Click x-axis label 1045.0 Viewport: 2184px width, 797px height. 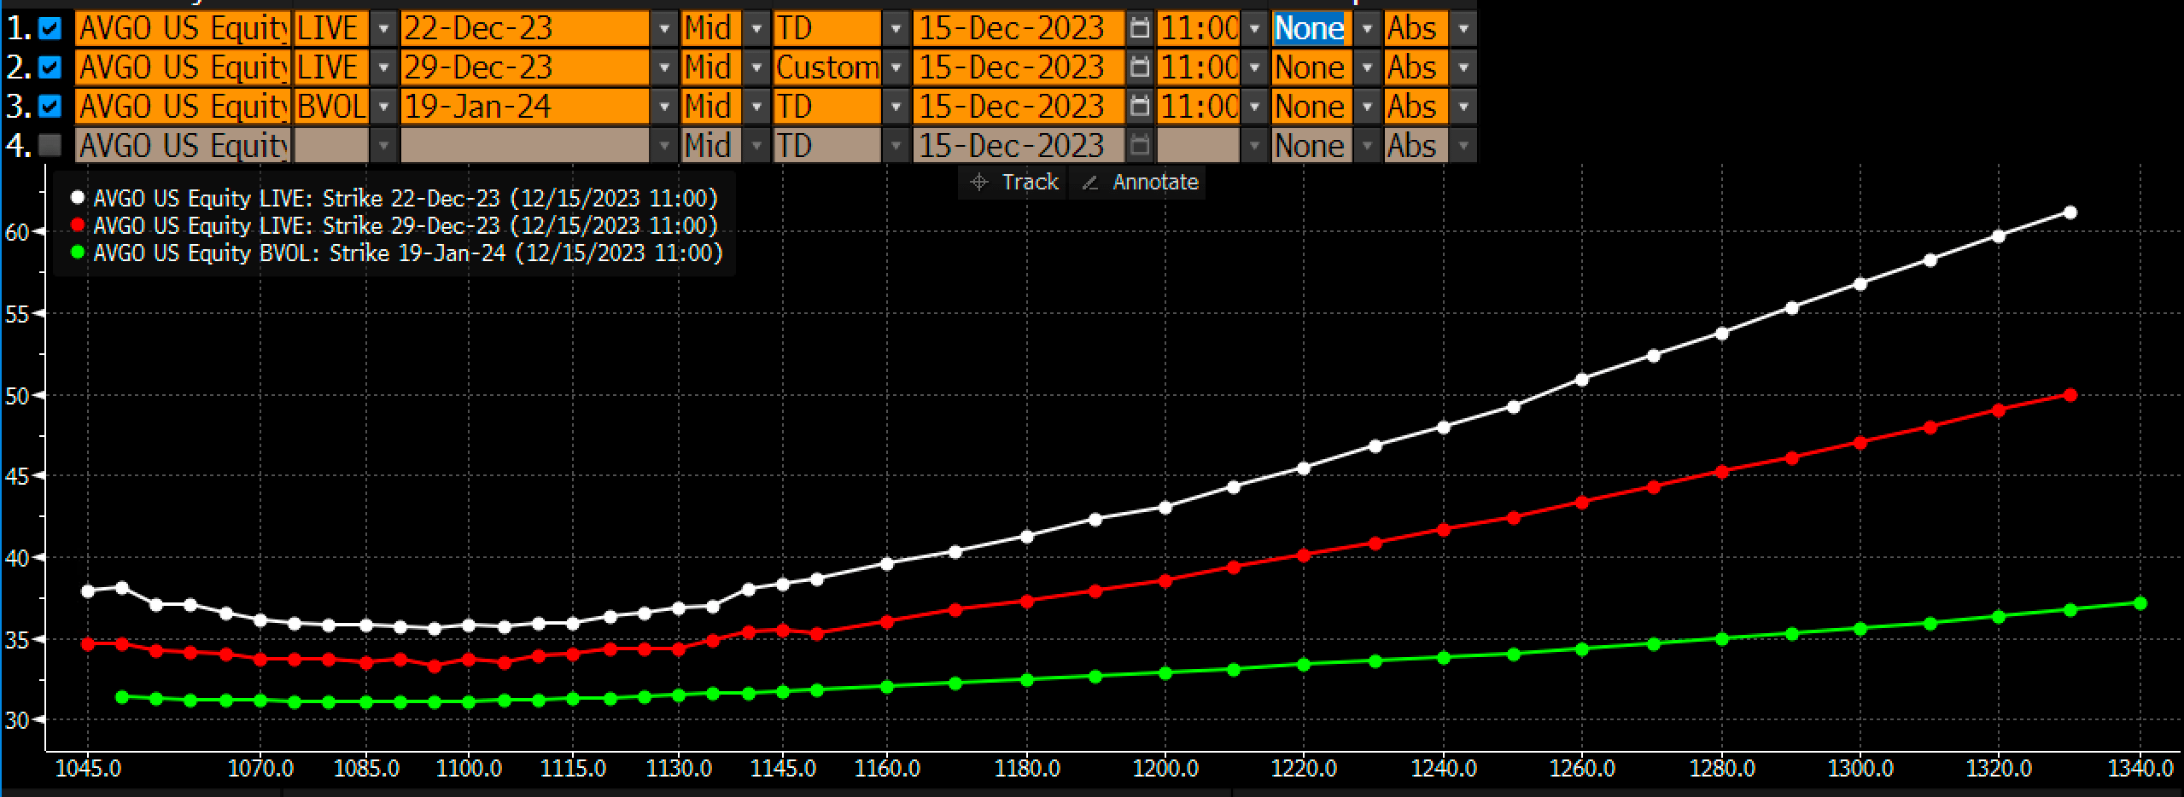[88, 769]
